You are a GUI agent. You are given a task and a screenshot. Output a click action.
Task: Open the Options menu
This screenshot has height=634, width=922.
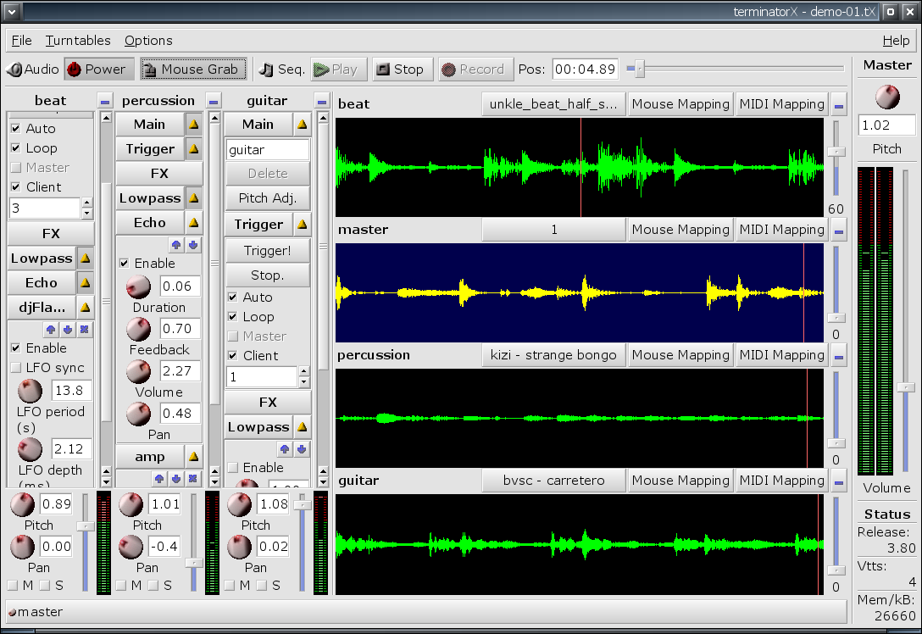point(148,41)
